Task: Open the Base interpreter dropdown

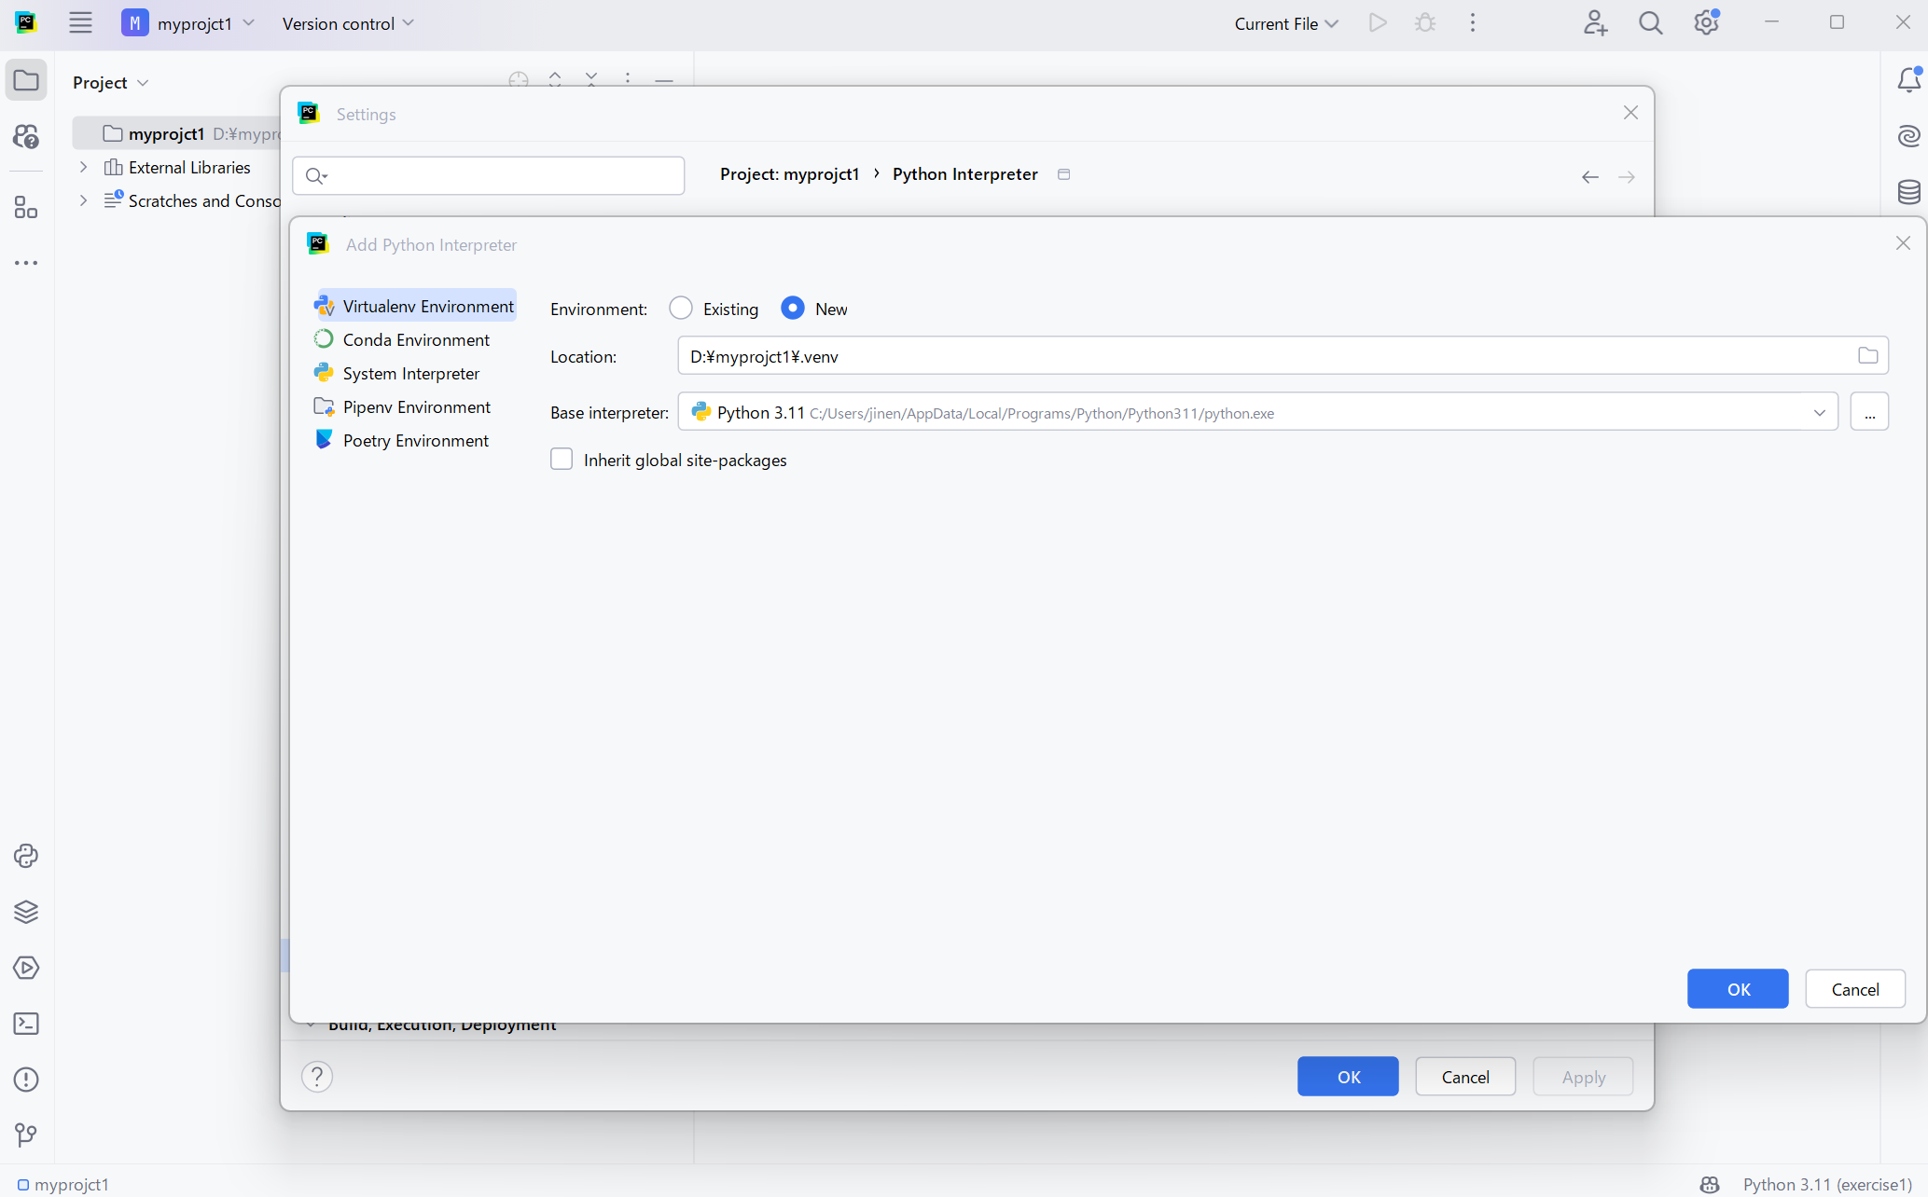Action: (x=1819, y=412)
